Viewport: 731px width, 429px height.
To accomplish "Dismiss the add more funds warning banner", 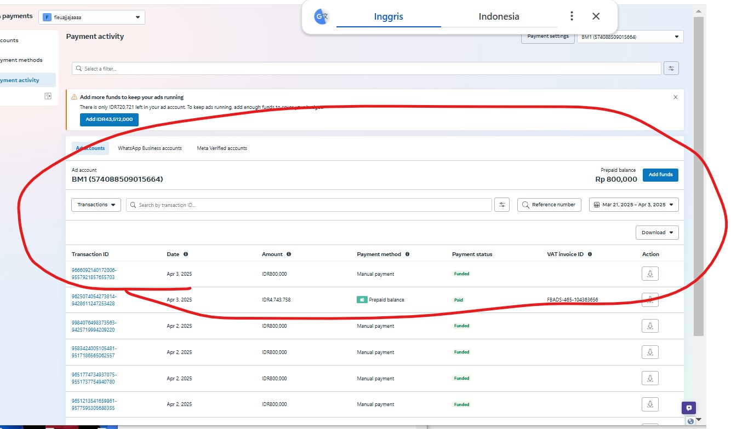I will (x=675, y=97).
